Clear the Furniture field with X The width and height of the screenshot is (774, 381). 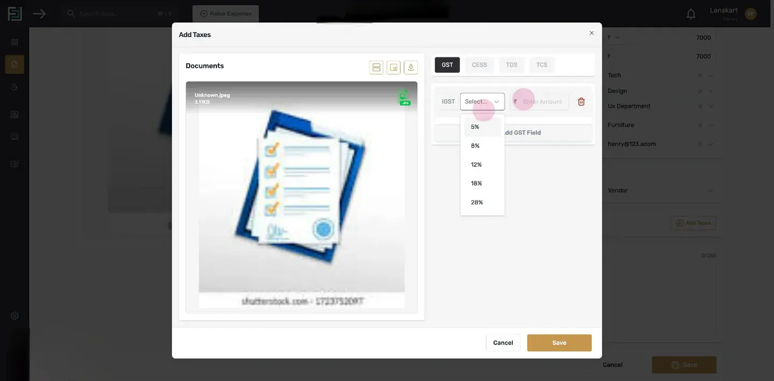point(700,125)
